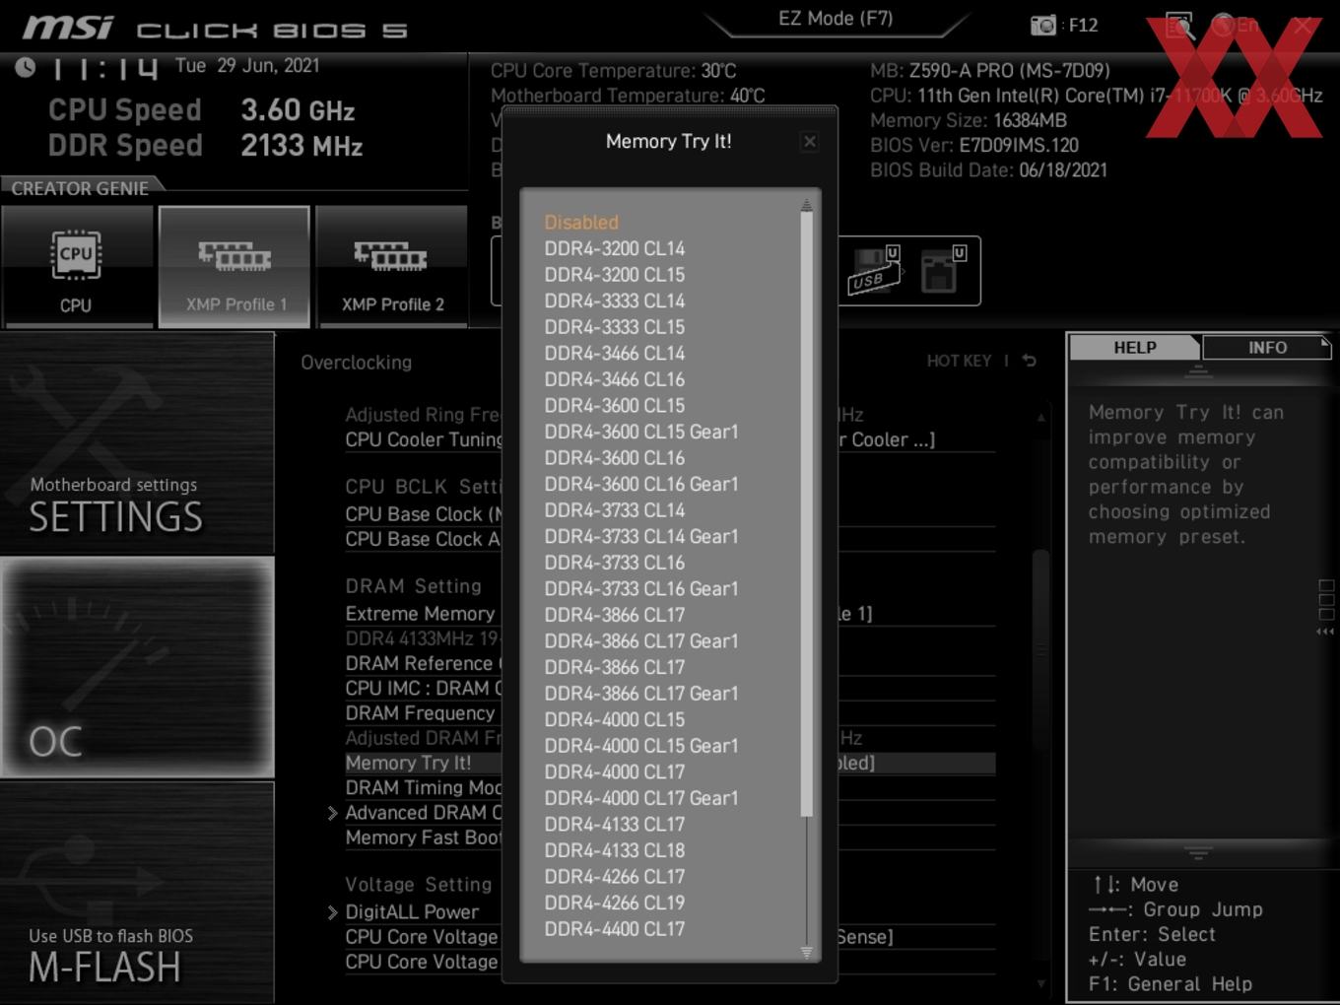Open the CREATOR GENIE tab label
Viewport: 1340px width, 1005px height.
(x=80, y=188)
